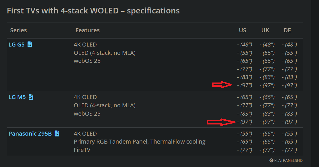Click the UK 77" entry for Panasonic Z95B
Viewport: 319px width, 167px height.
click(267, 150)
